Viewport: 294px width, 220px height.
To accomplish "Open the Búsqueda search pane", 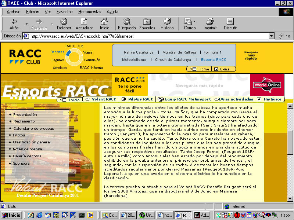I will (127, 24).
